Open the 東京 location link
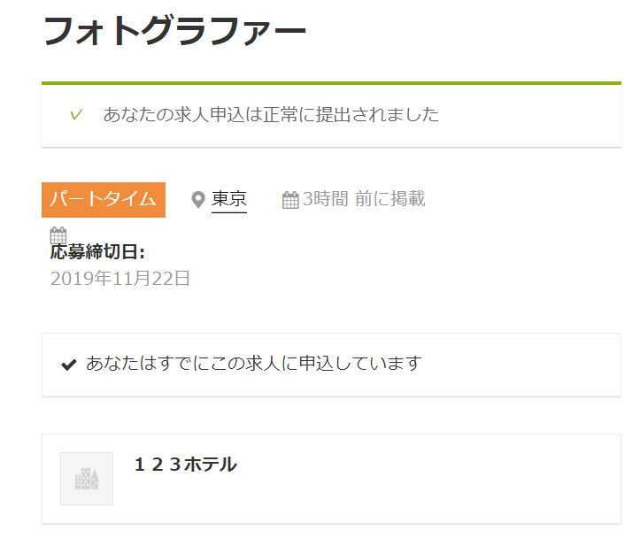This screenshot has height=538, width=640. pyautogui.click(x=229, y=200)
